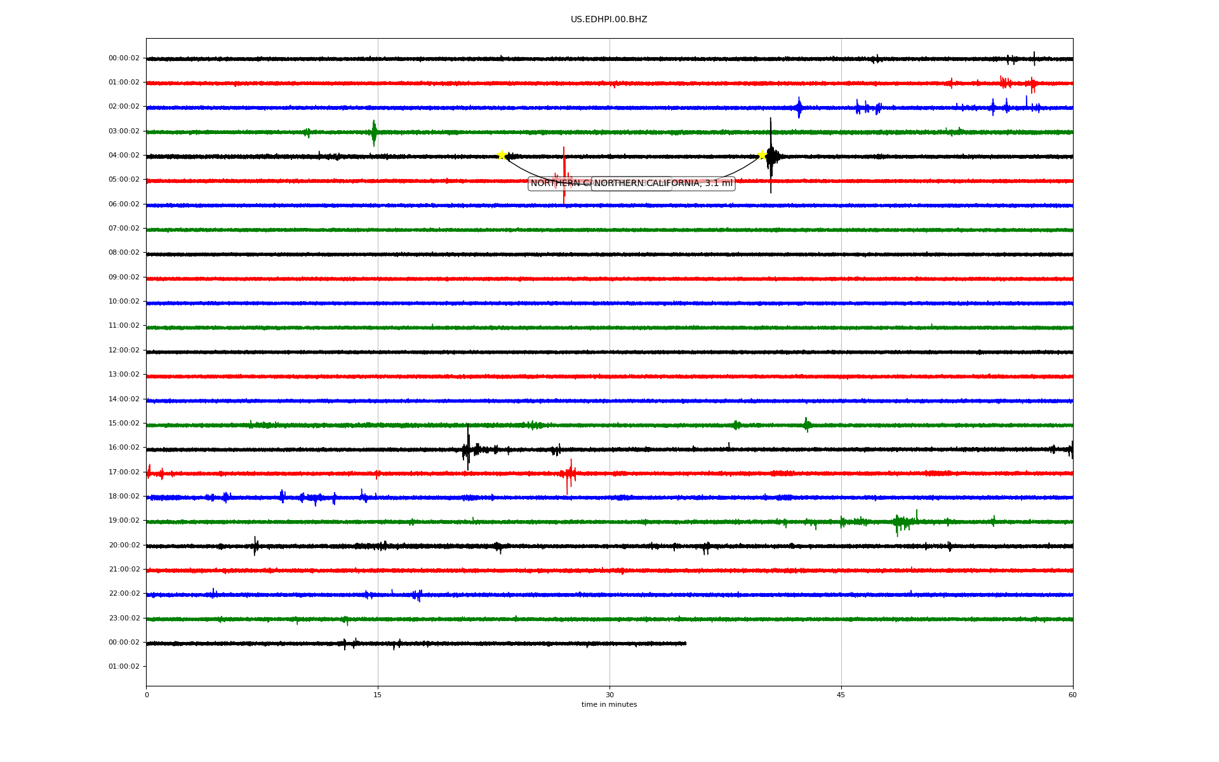Click the 30 tick on x-axis

tap(609, 695)
